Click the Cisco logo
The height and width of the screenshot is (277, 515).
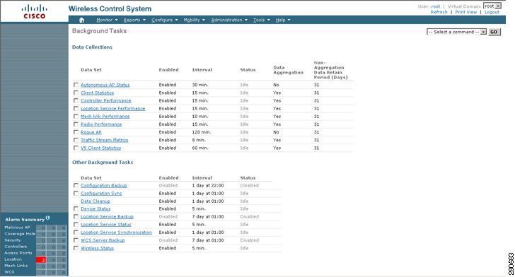coord(34,11)
